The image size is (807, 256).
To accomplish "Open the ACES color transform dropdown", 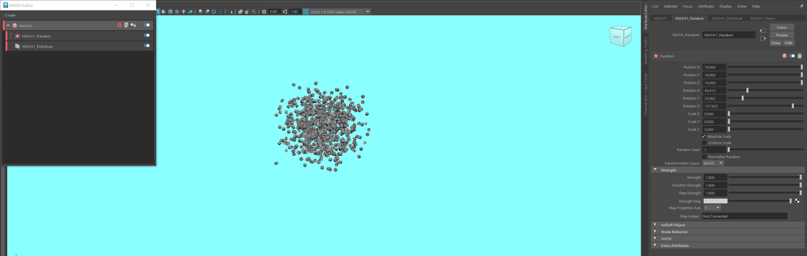I will (368, 12).
